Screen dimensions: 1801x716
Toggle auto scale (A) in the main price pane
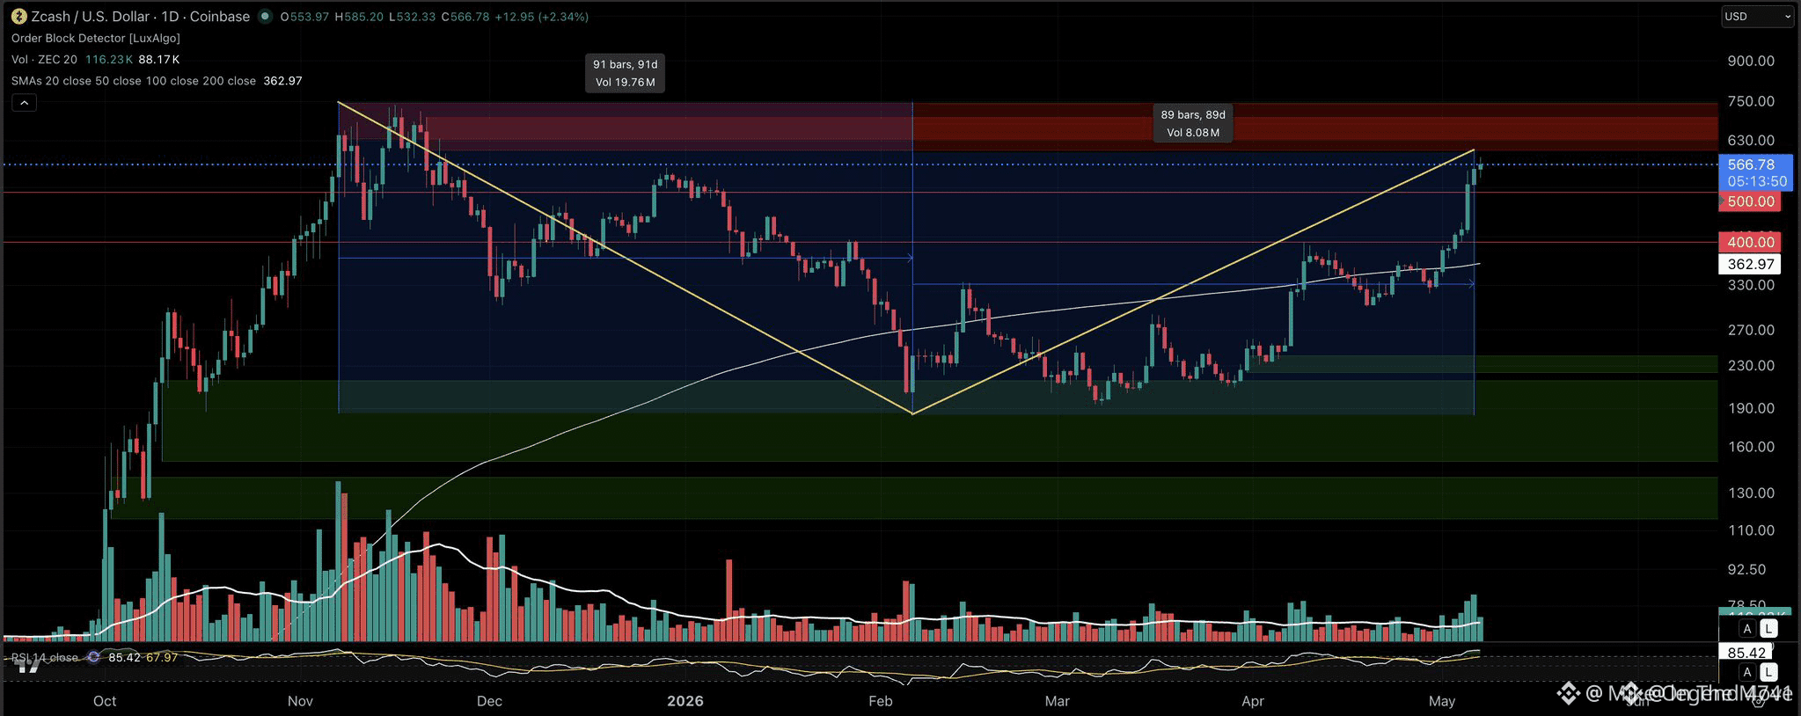pos(1747,628)
